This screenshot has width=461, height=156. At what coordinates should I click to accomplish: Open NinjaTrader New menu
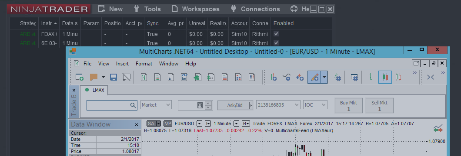(110, 9)
